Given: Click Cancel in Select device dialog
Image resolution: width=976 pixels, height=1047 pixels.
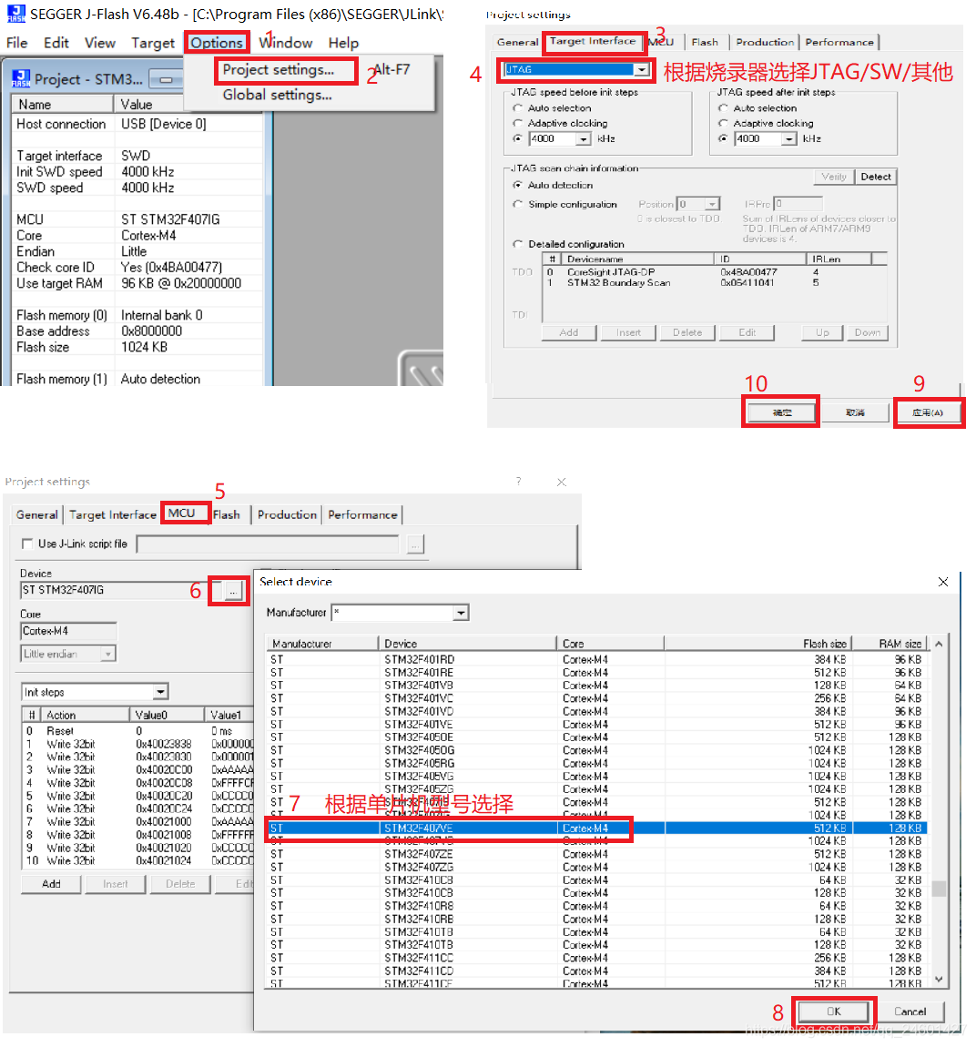Looking at the screenshot, I should pyautogui.click(x=910, y=1011).
